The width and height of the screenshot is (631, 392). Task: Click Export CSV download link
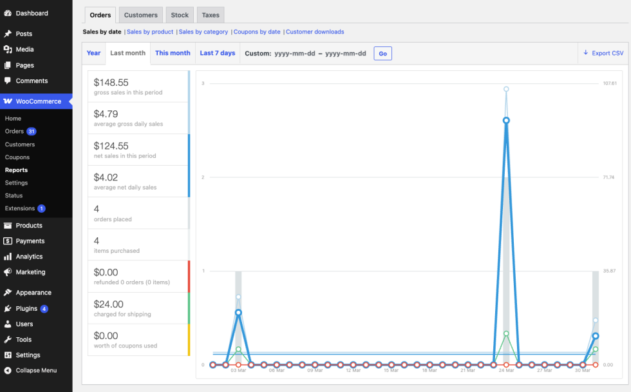point(603,53)
